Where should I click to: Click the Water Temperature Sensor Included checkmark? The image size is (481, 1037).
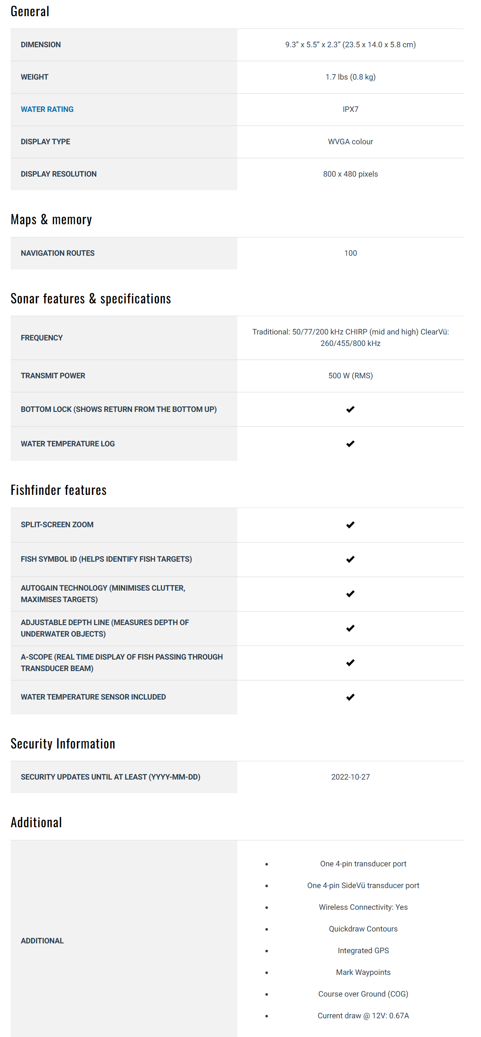pos(350,697)
